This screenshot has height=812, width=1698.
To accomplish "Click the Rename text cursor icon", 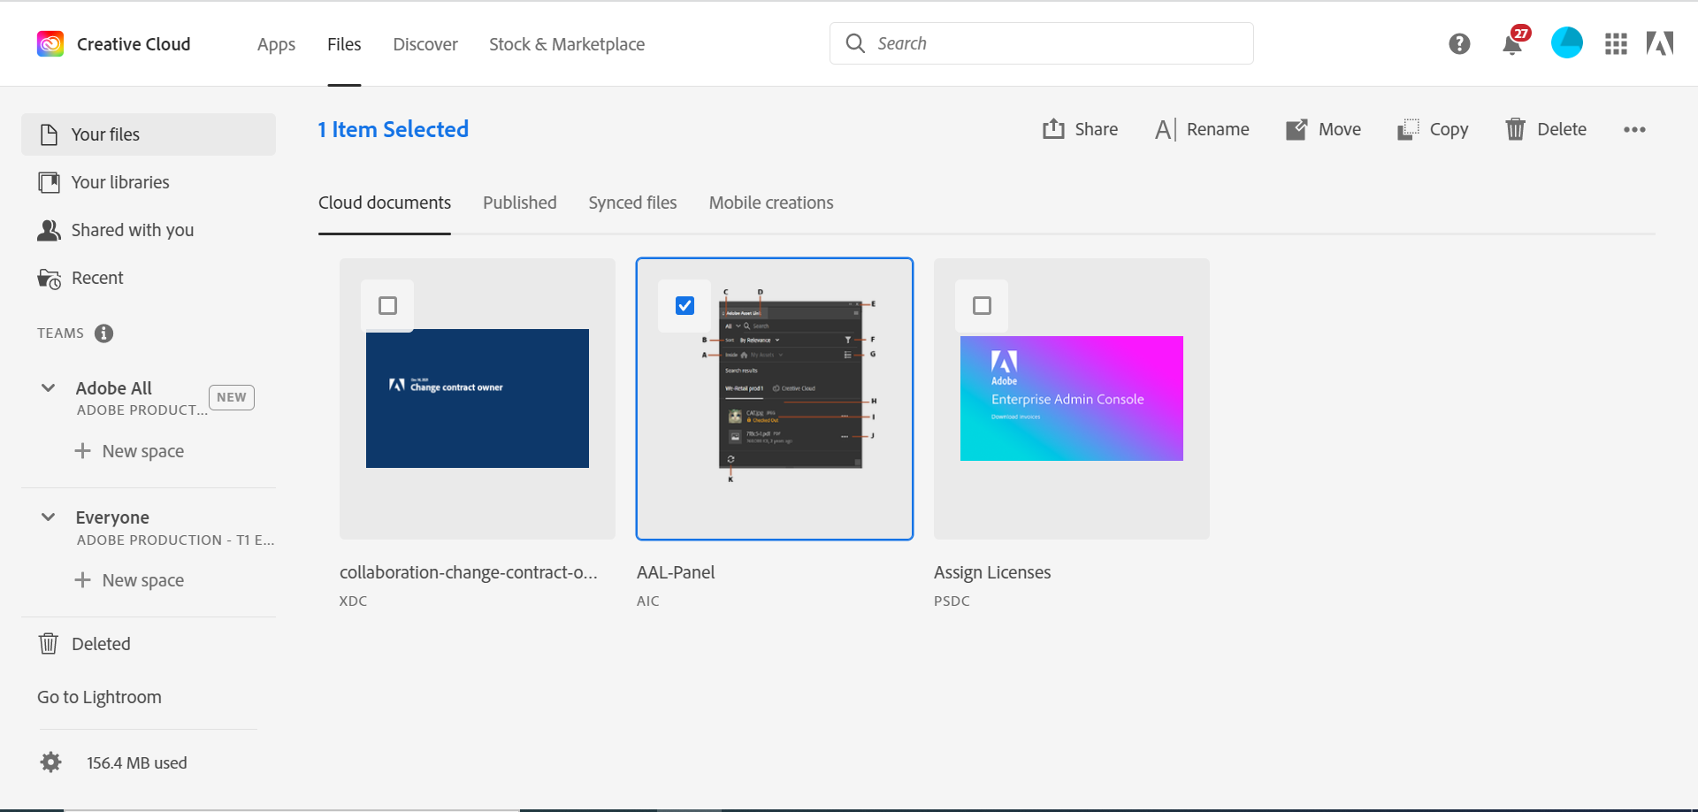I will 1166,130.
